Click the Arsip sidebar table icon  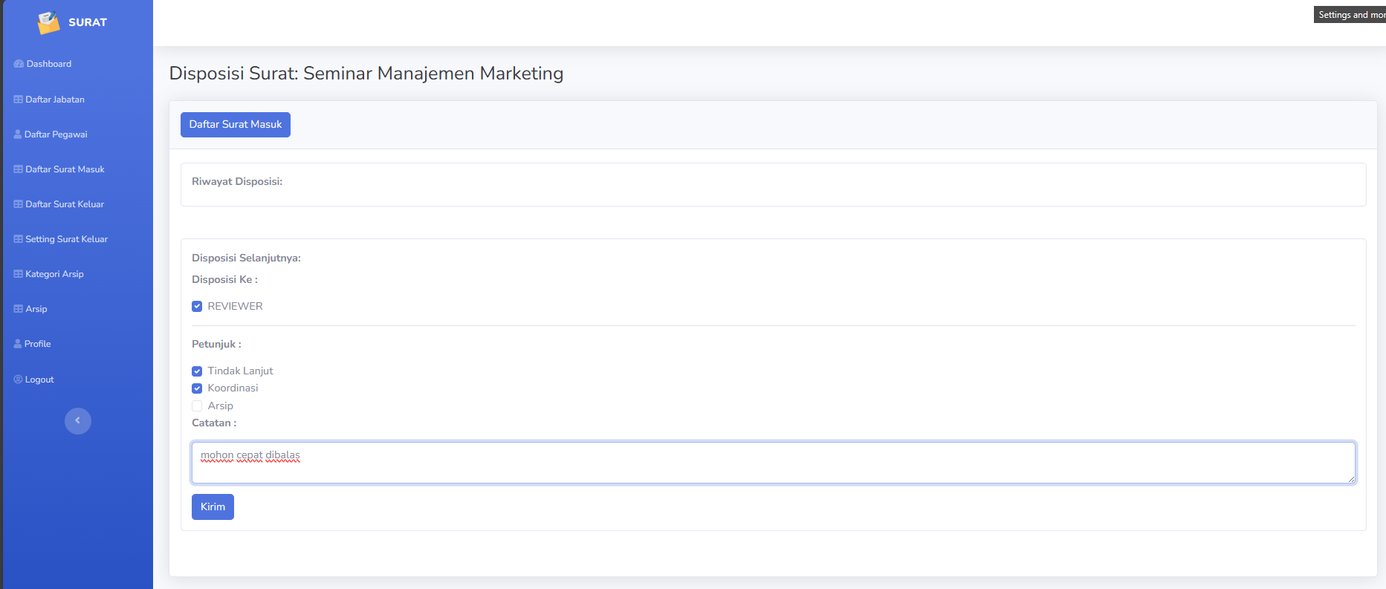pyautogui.click(x=19, y=309)
